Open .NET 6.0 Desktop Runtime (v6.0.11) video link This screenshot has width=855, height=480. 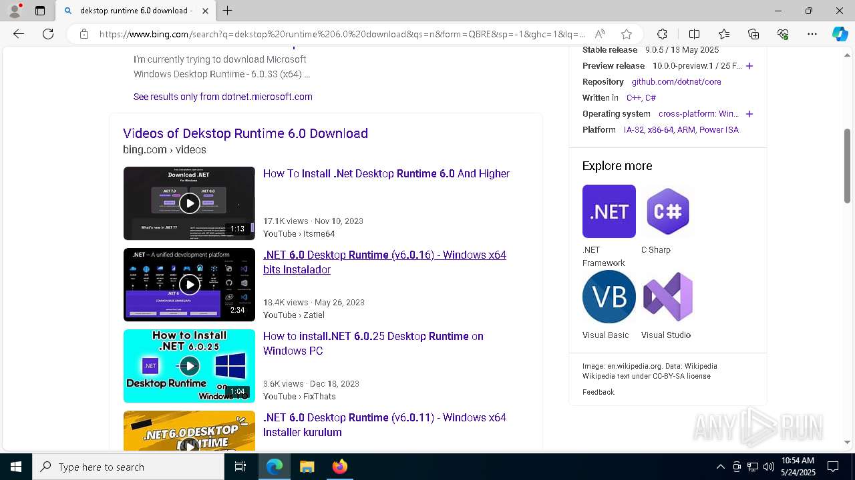point(385,425)
